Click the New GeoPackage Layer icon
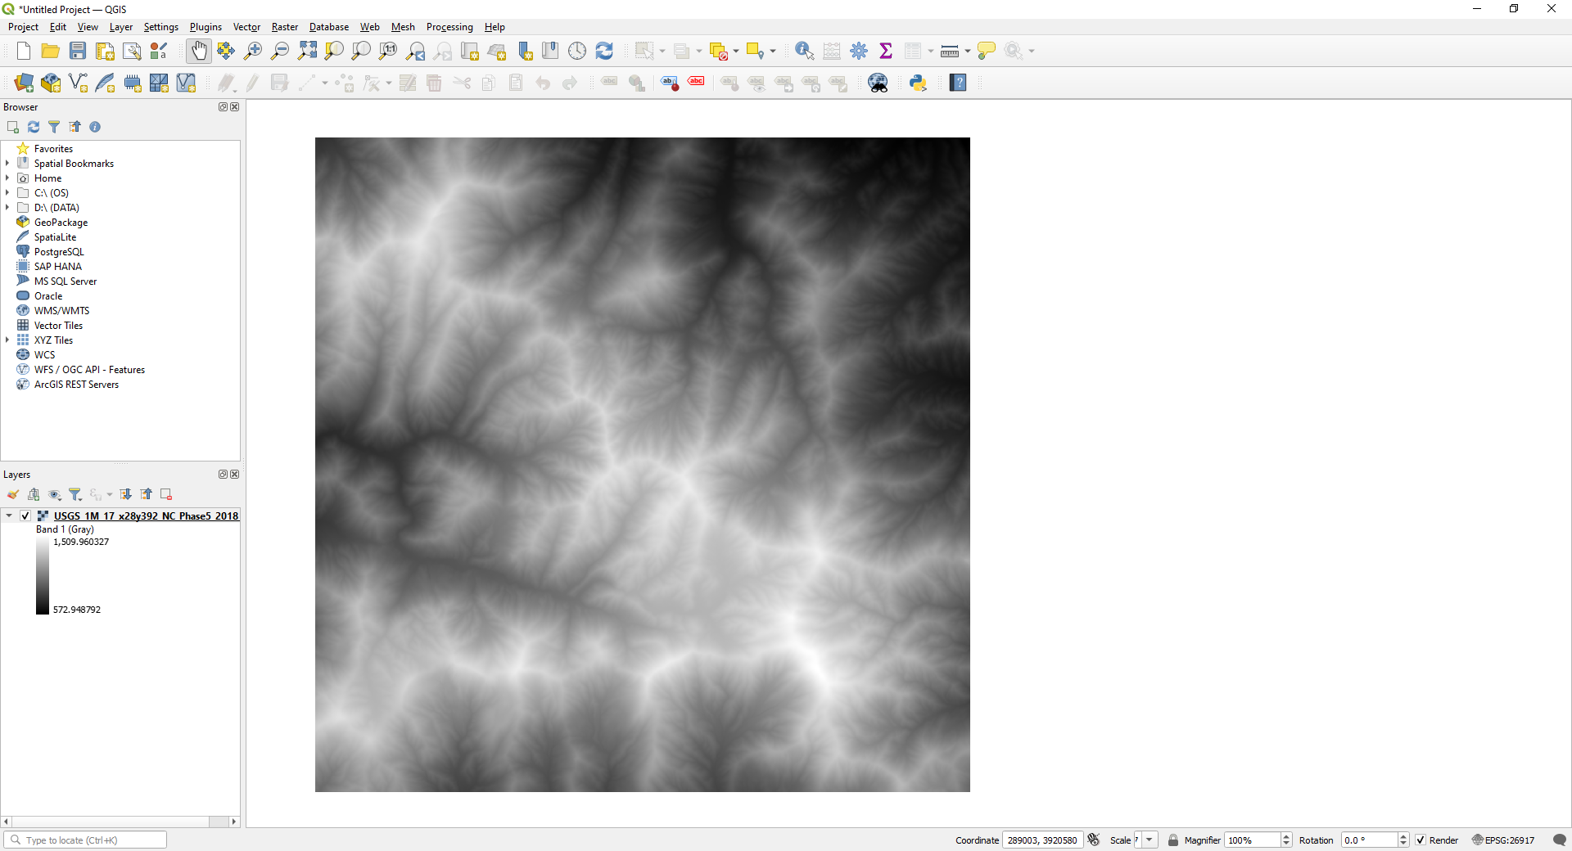 pyautogui.click(x=51, y=83)
